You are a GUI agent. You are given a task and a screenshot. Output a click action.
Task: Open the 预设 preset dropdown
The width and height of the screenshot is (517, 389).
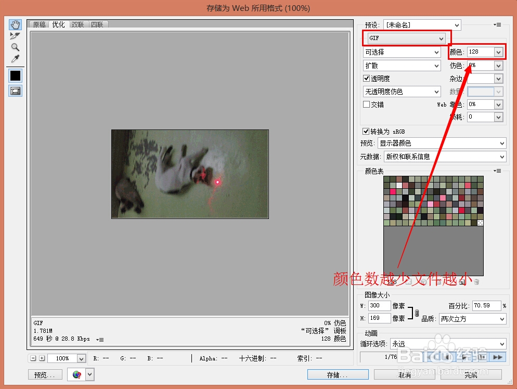click(422, 25)
